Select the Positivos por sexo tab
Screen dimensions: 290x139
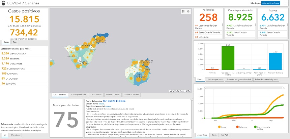click(215, 80)
